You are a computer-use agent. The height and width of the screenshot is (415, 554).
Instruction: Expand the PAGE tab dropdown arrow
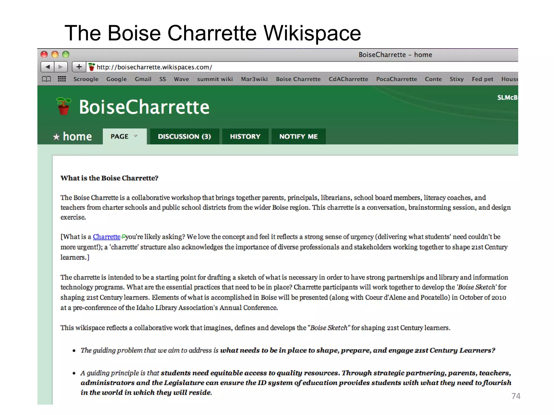[x=136, y=136]
